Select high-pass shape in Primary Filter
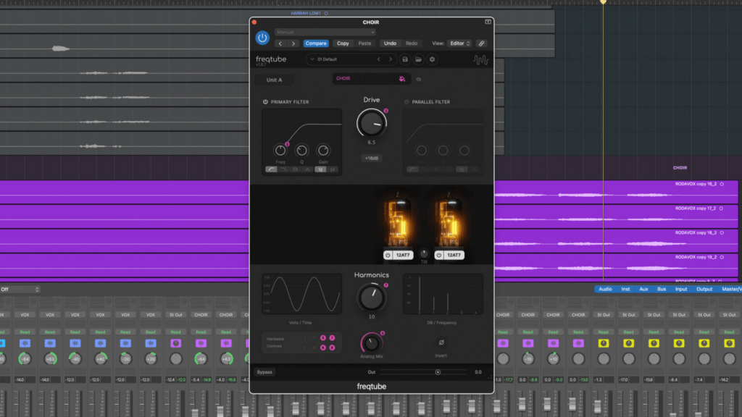Image resolution: width=742 pixels, height=417 pixels. pyautogui.click(x=271, y=169)
